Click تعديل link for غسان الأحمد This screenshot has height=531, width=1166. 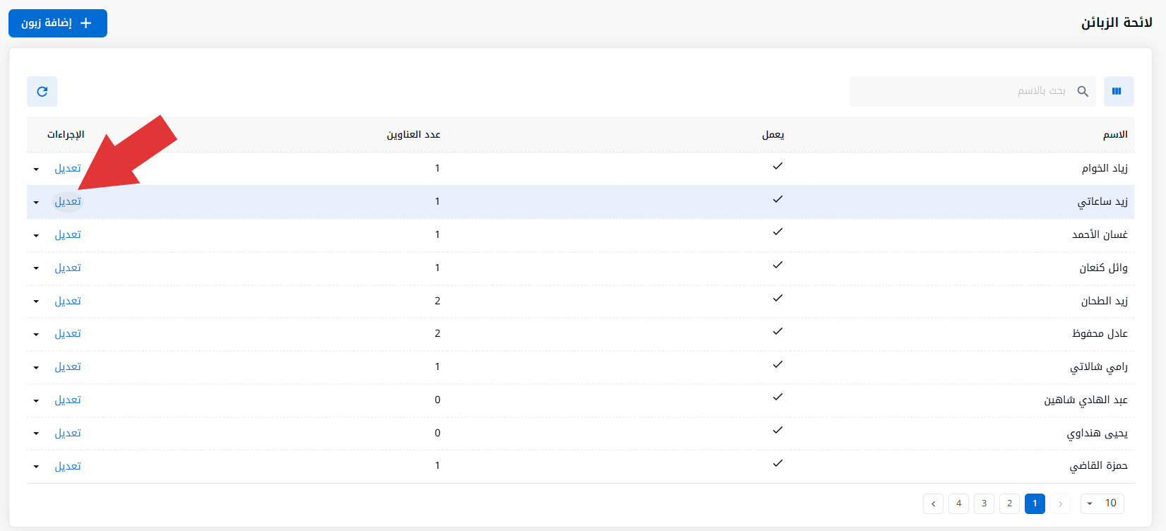click(68, 234)
